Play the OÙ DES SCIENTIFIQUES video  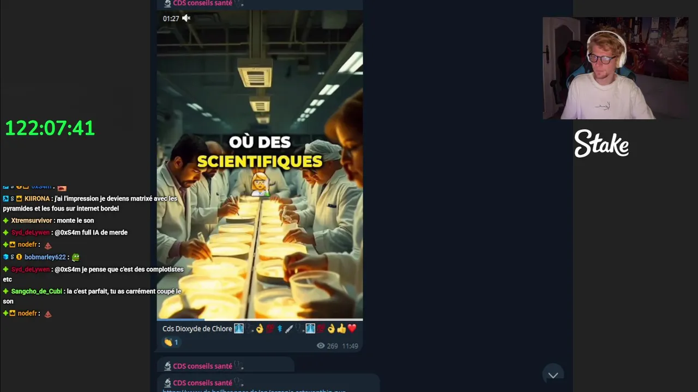click(x=260, y=163)
